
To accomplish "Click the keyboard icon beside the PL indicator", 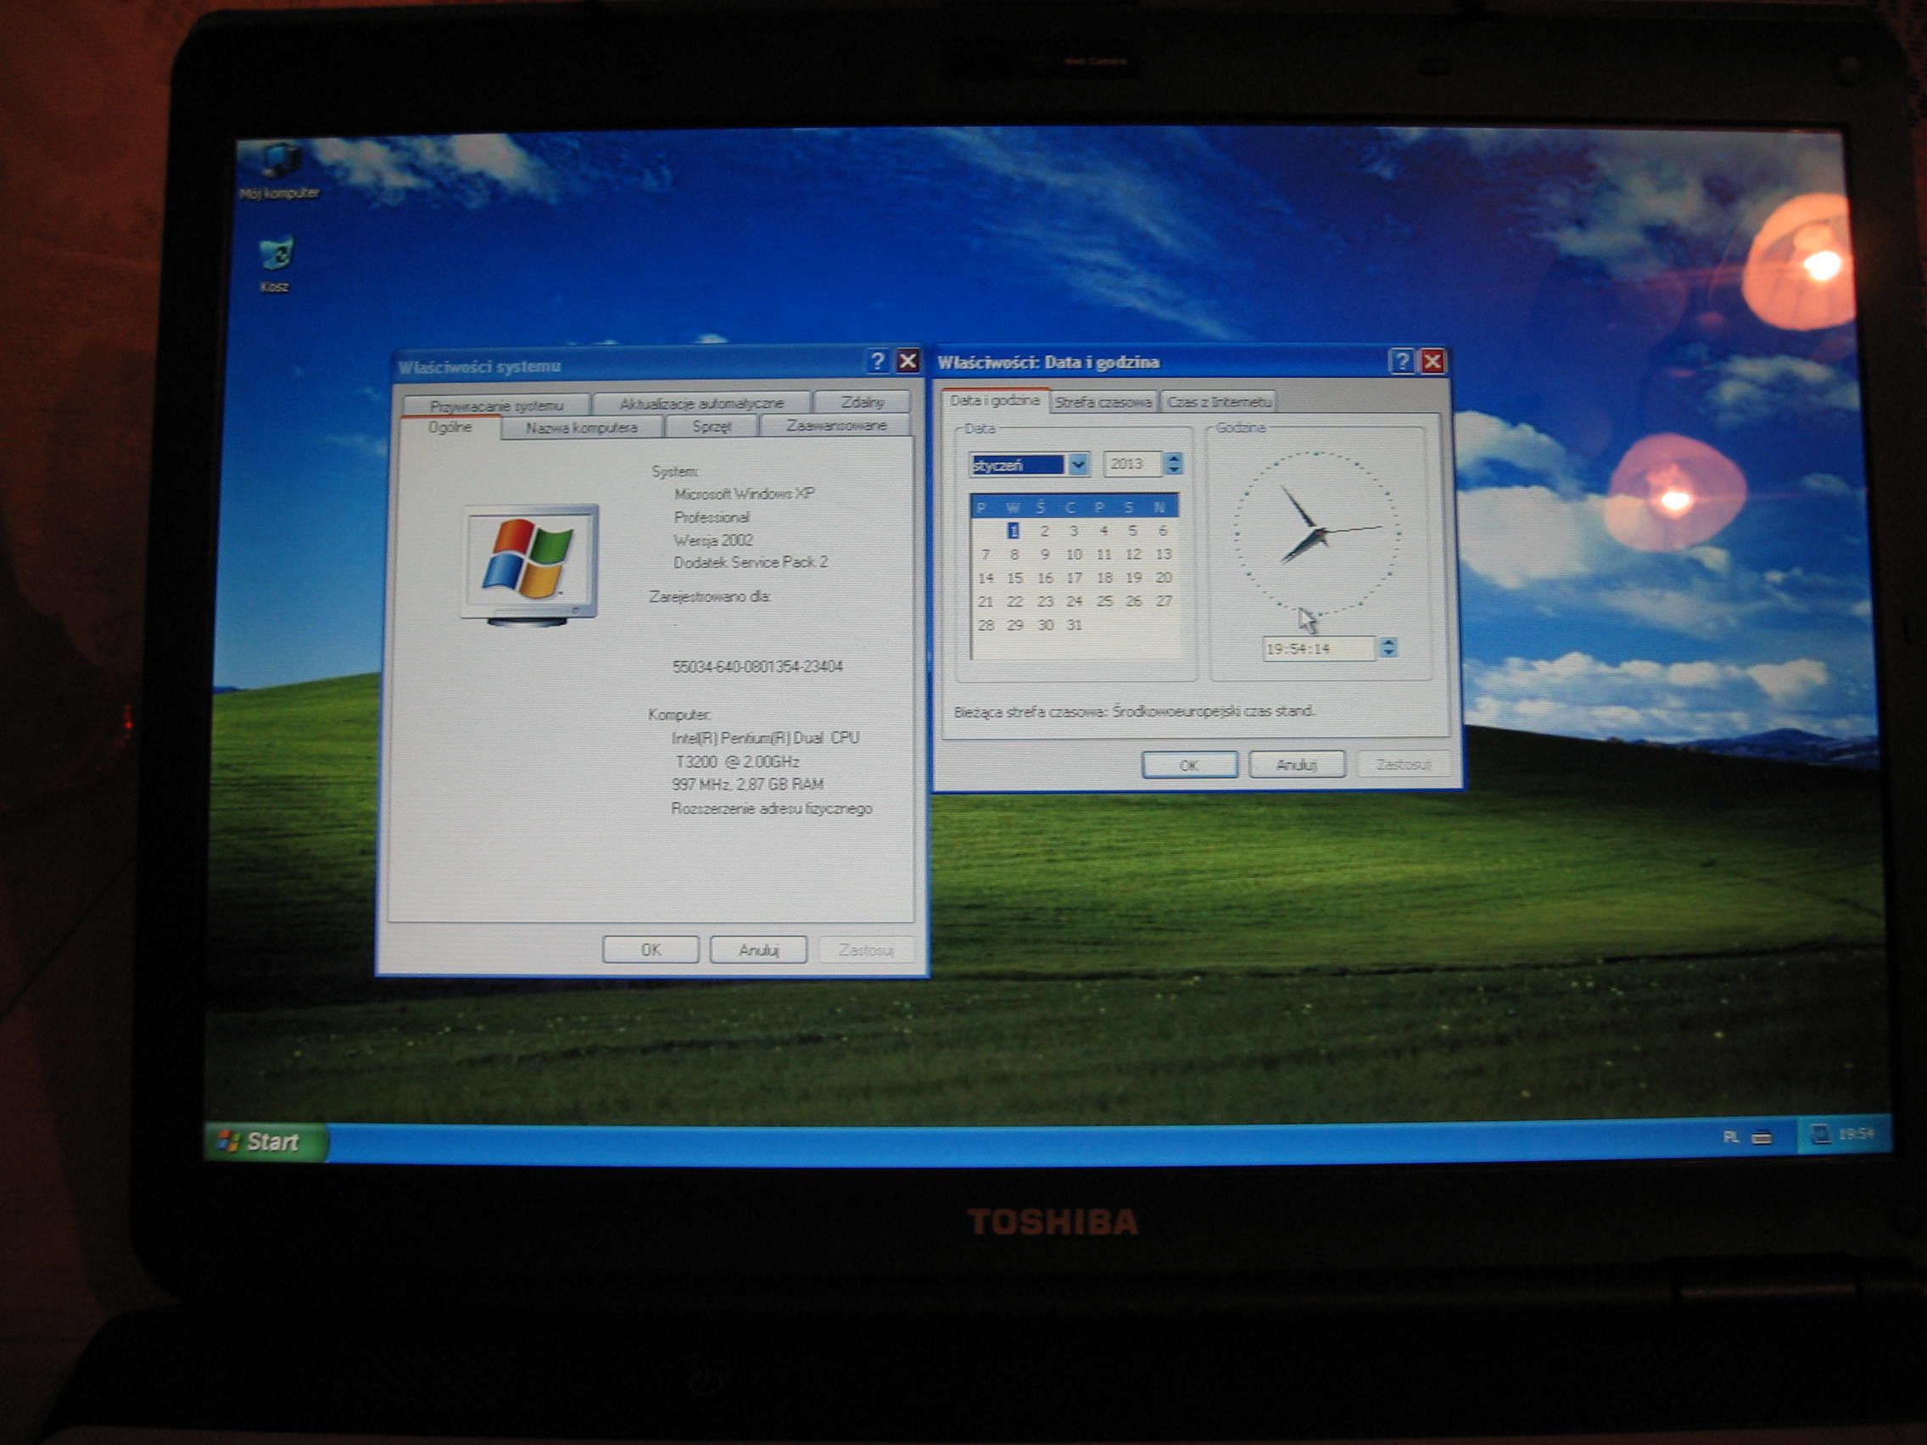I will 1762,1136.
